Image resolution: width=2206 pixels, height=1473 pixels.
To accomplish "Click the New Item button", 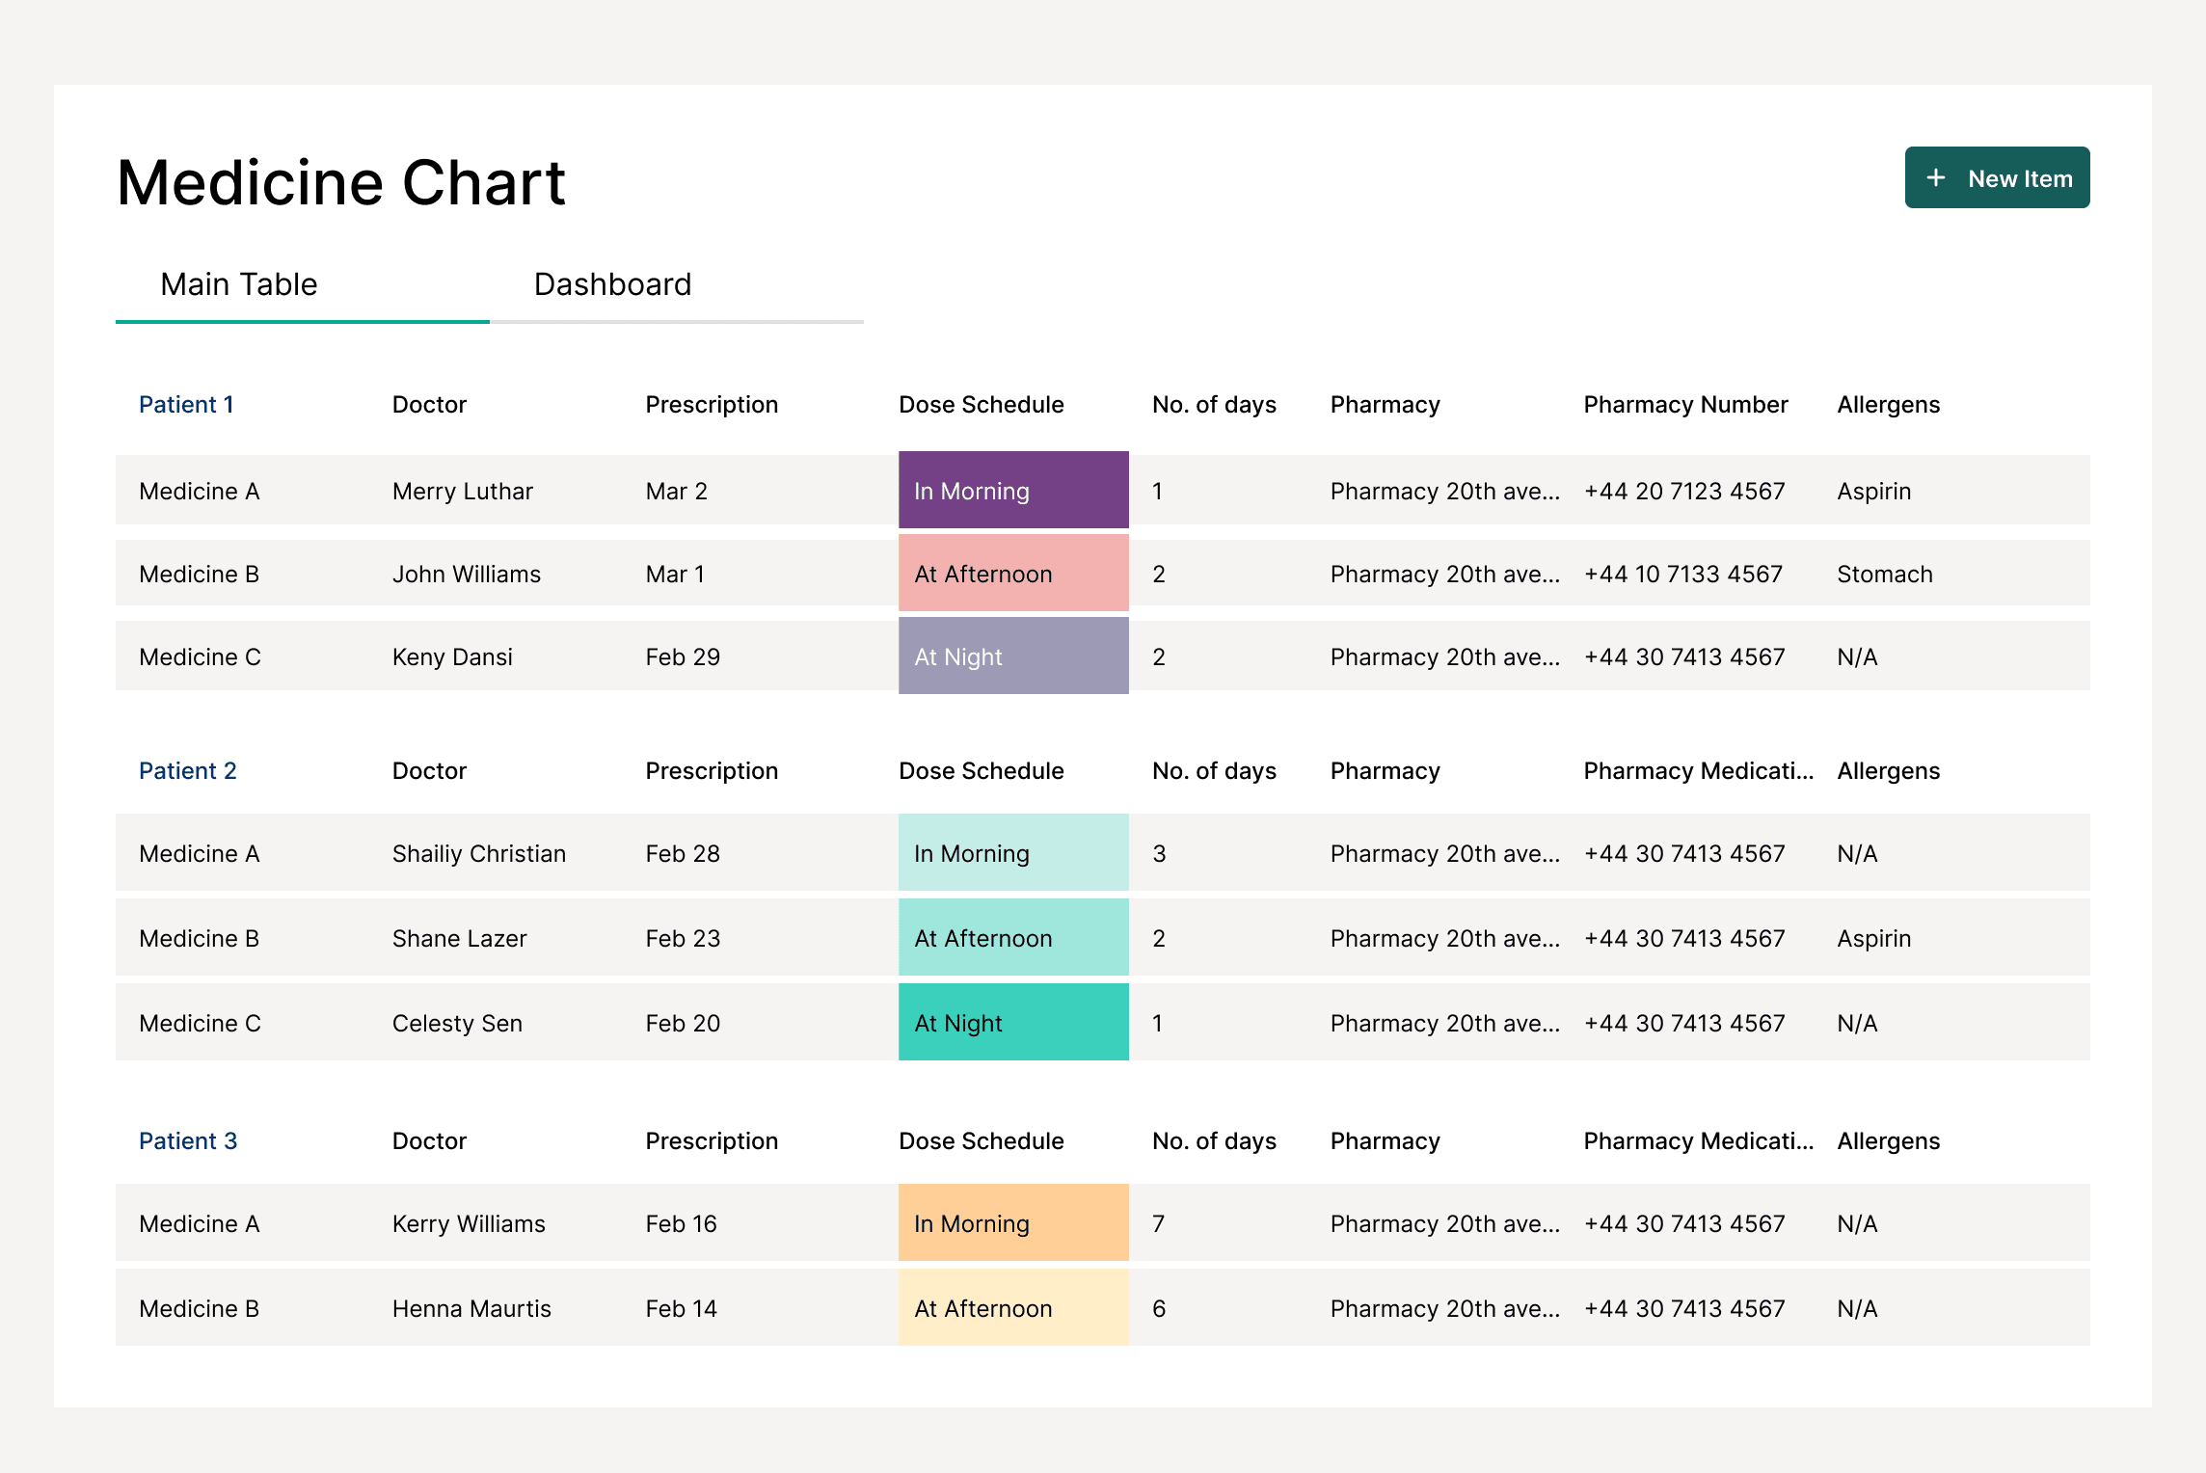I will [1996, 177].
